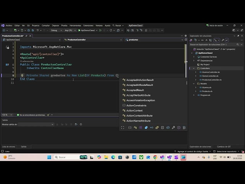The image size is (245, 184).
Task: Click the pin icon on ProductosController tab
Action: [26, 36]
